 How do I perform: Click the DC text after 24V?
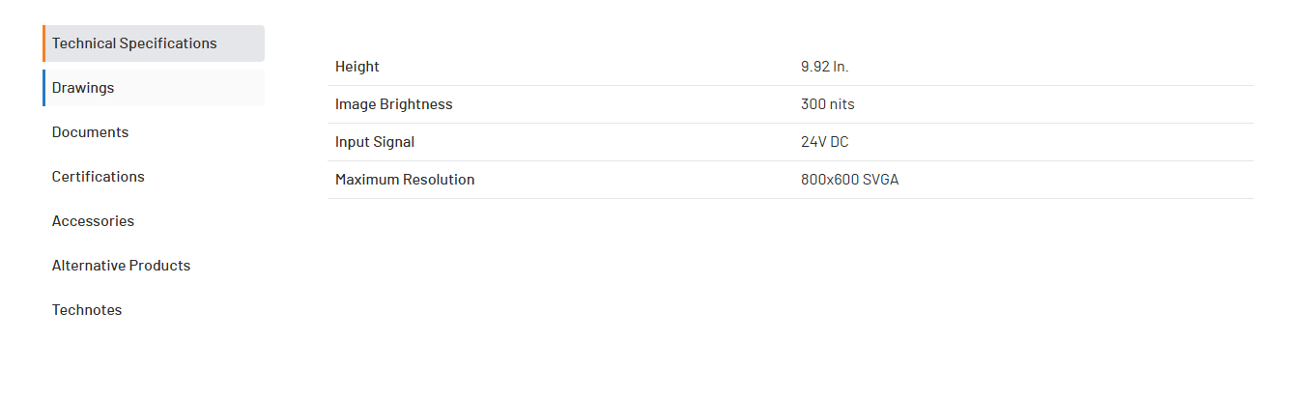[x=839, y=142]
